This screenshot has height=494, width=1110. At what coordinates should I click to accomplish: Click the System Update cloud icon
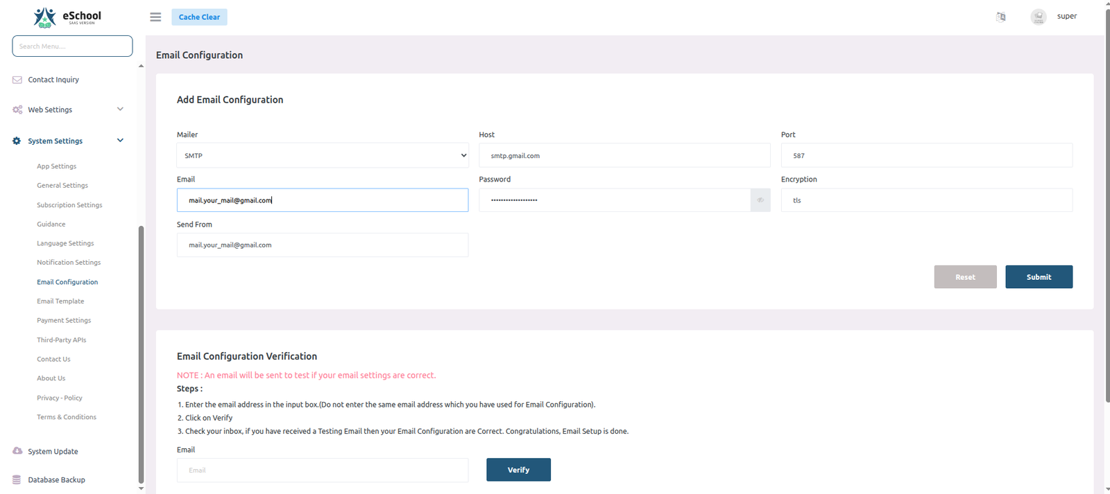tap(17, 451)
